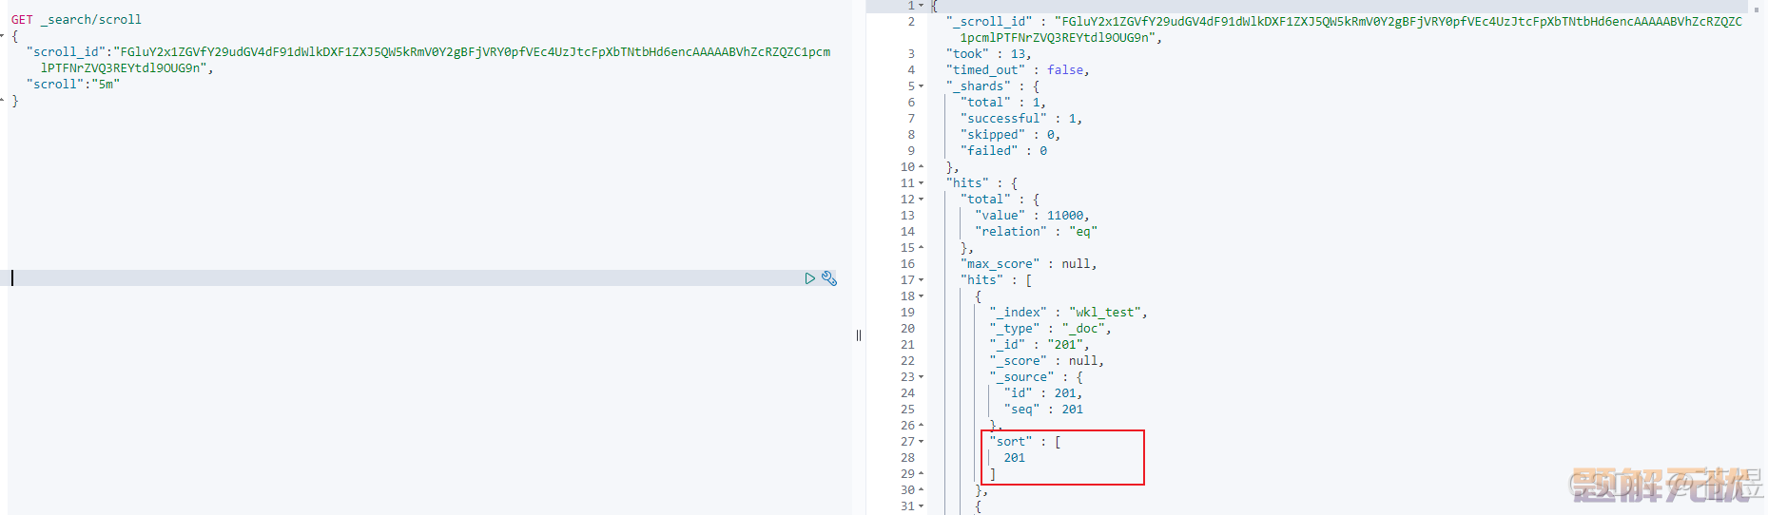Collapse the inner "hits" array at line 17
This screenshot has width=1768, height=515.
[921, 280]
